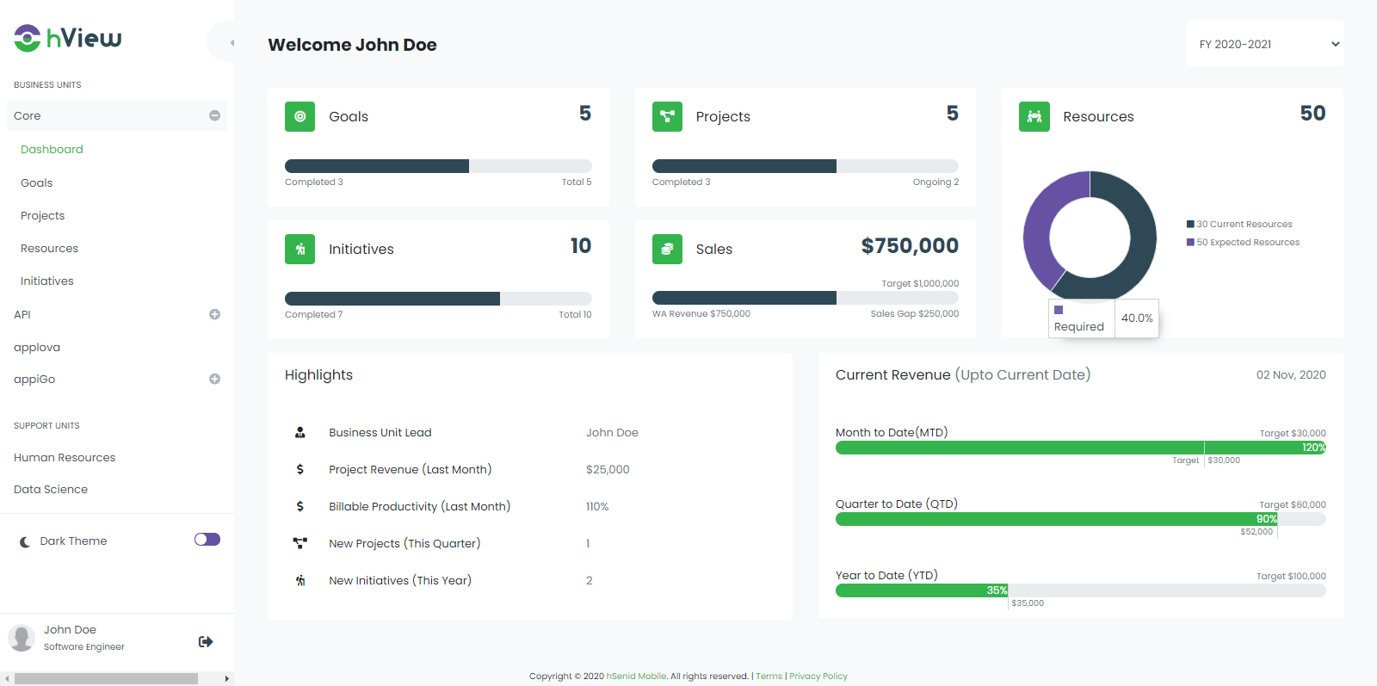Click the hView logo
Viewport: 1377px width, 686px height.
[x=68, y=38]
